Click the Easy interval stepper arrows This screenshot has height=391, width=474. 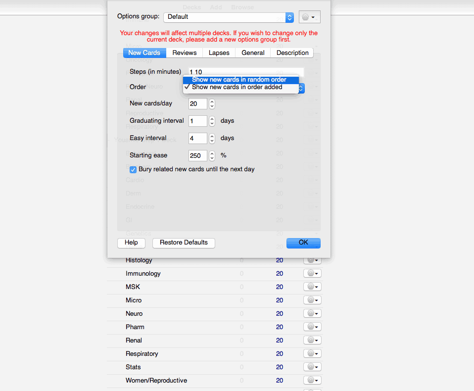tap(212, 139)
